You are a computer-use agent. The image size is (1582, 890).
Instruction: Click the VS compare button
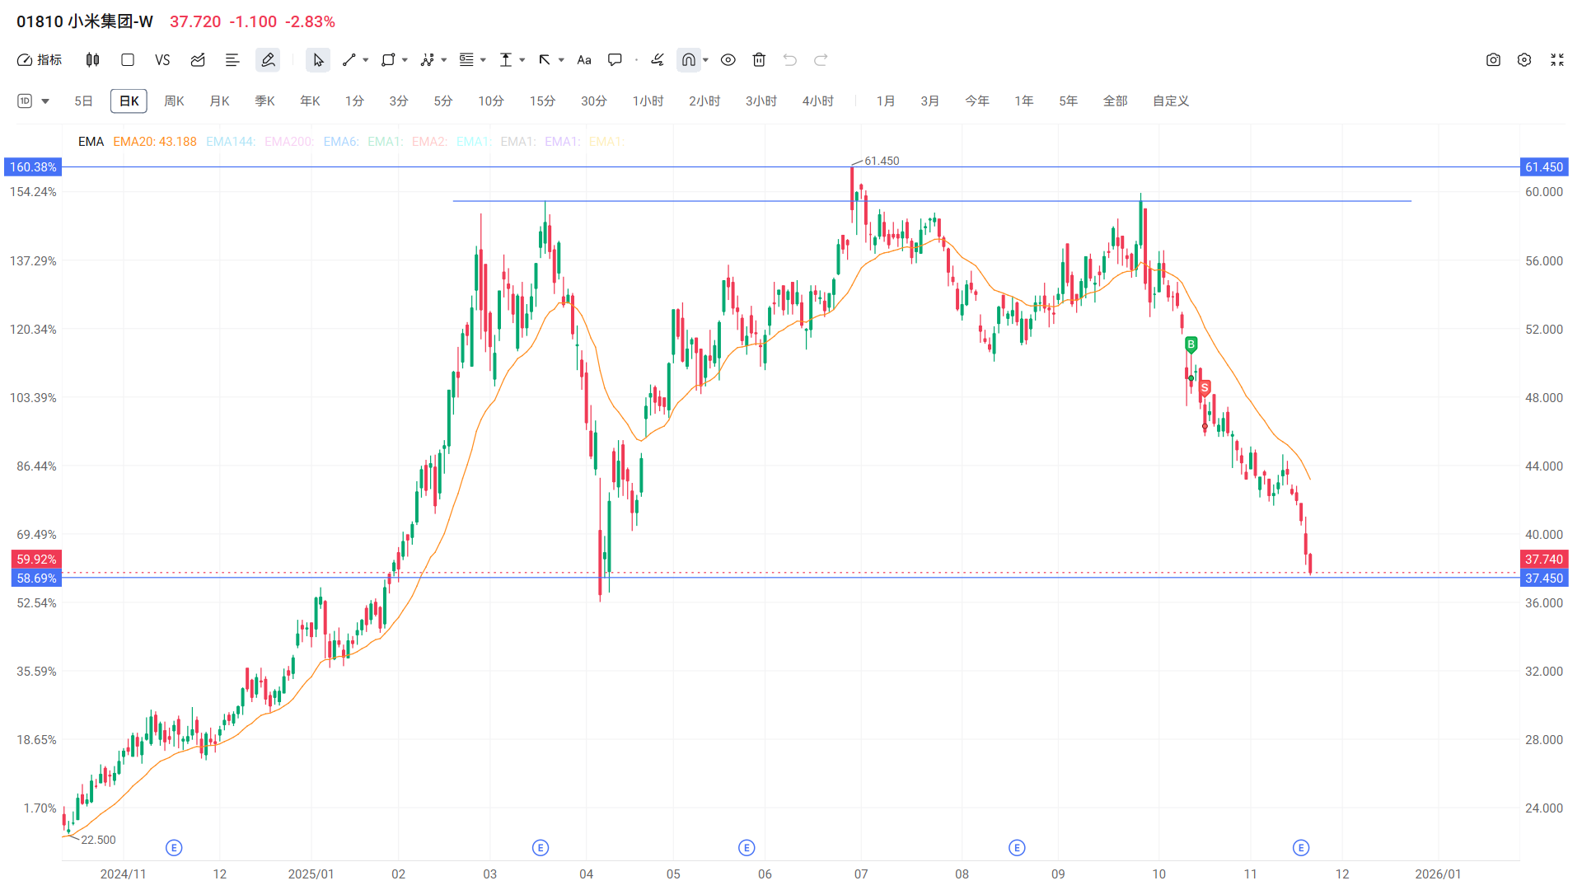(x=162, y=60)
